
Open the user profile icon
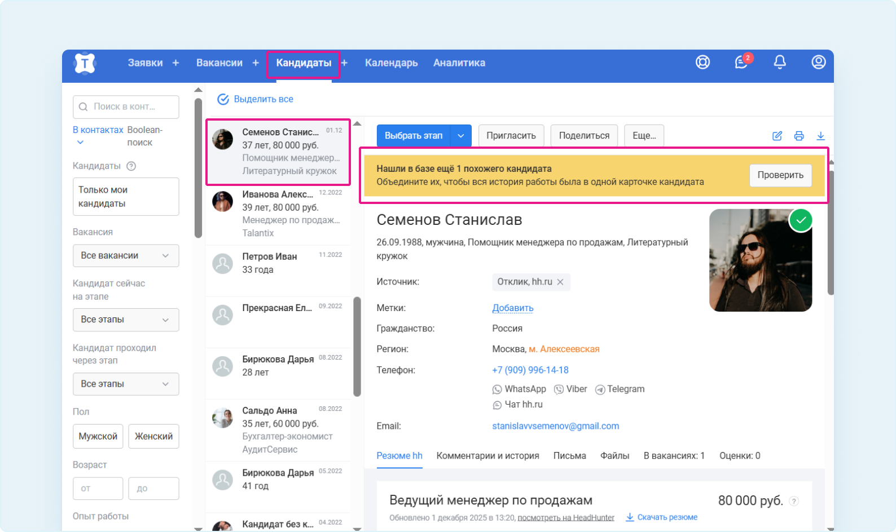[818, 63]
